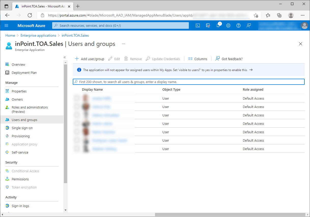310x217 pixels.
Task: Open the Home breadcrumb link
Action: pyautogui.click(x=10, y=35)
